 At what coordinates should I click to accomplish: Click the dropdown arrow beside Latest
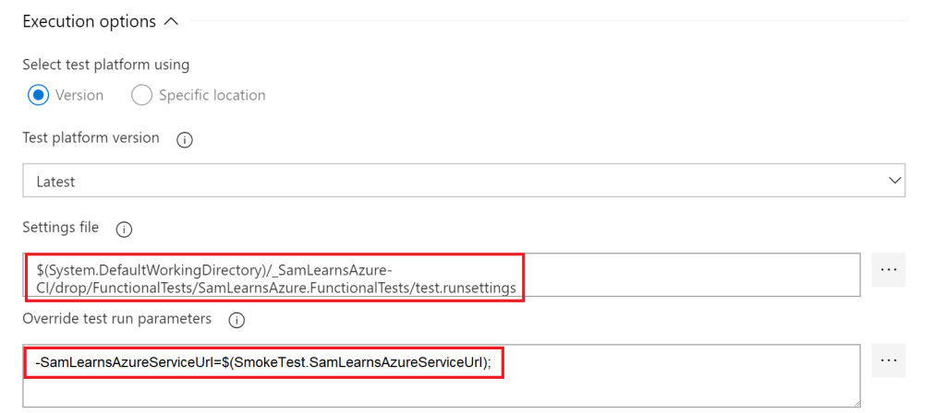pyautogui.click(x=893, y=181)
